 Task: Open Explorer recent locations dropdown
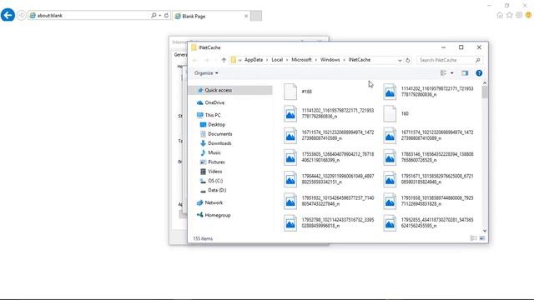[215, 60]
